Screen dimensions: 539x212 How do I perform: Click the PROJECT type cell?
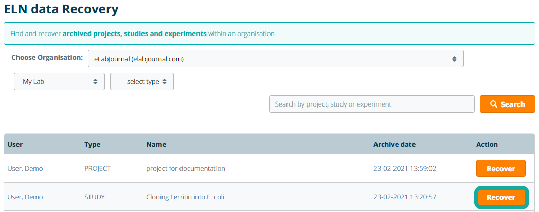(x=98, y=169)
